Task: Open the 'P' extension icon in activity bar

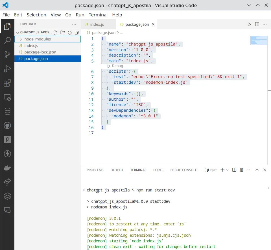Action: click(7, 139)
